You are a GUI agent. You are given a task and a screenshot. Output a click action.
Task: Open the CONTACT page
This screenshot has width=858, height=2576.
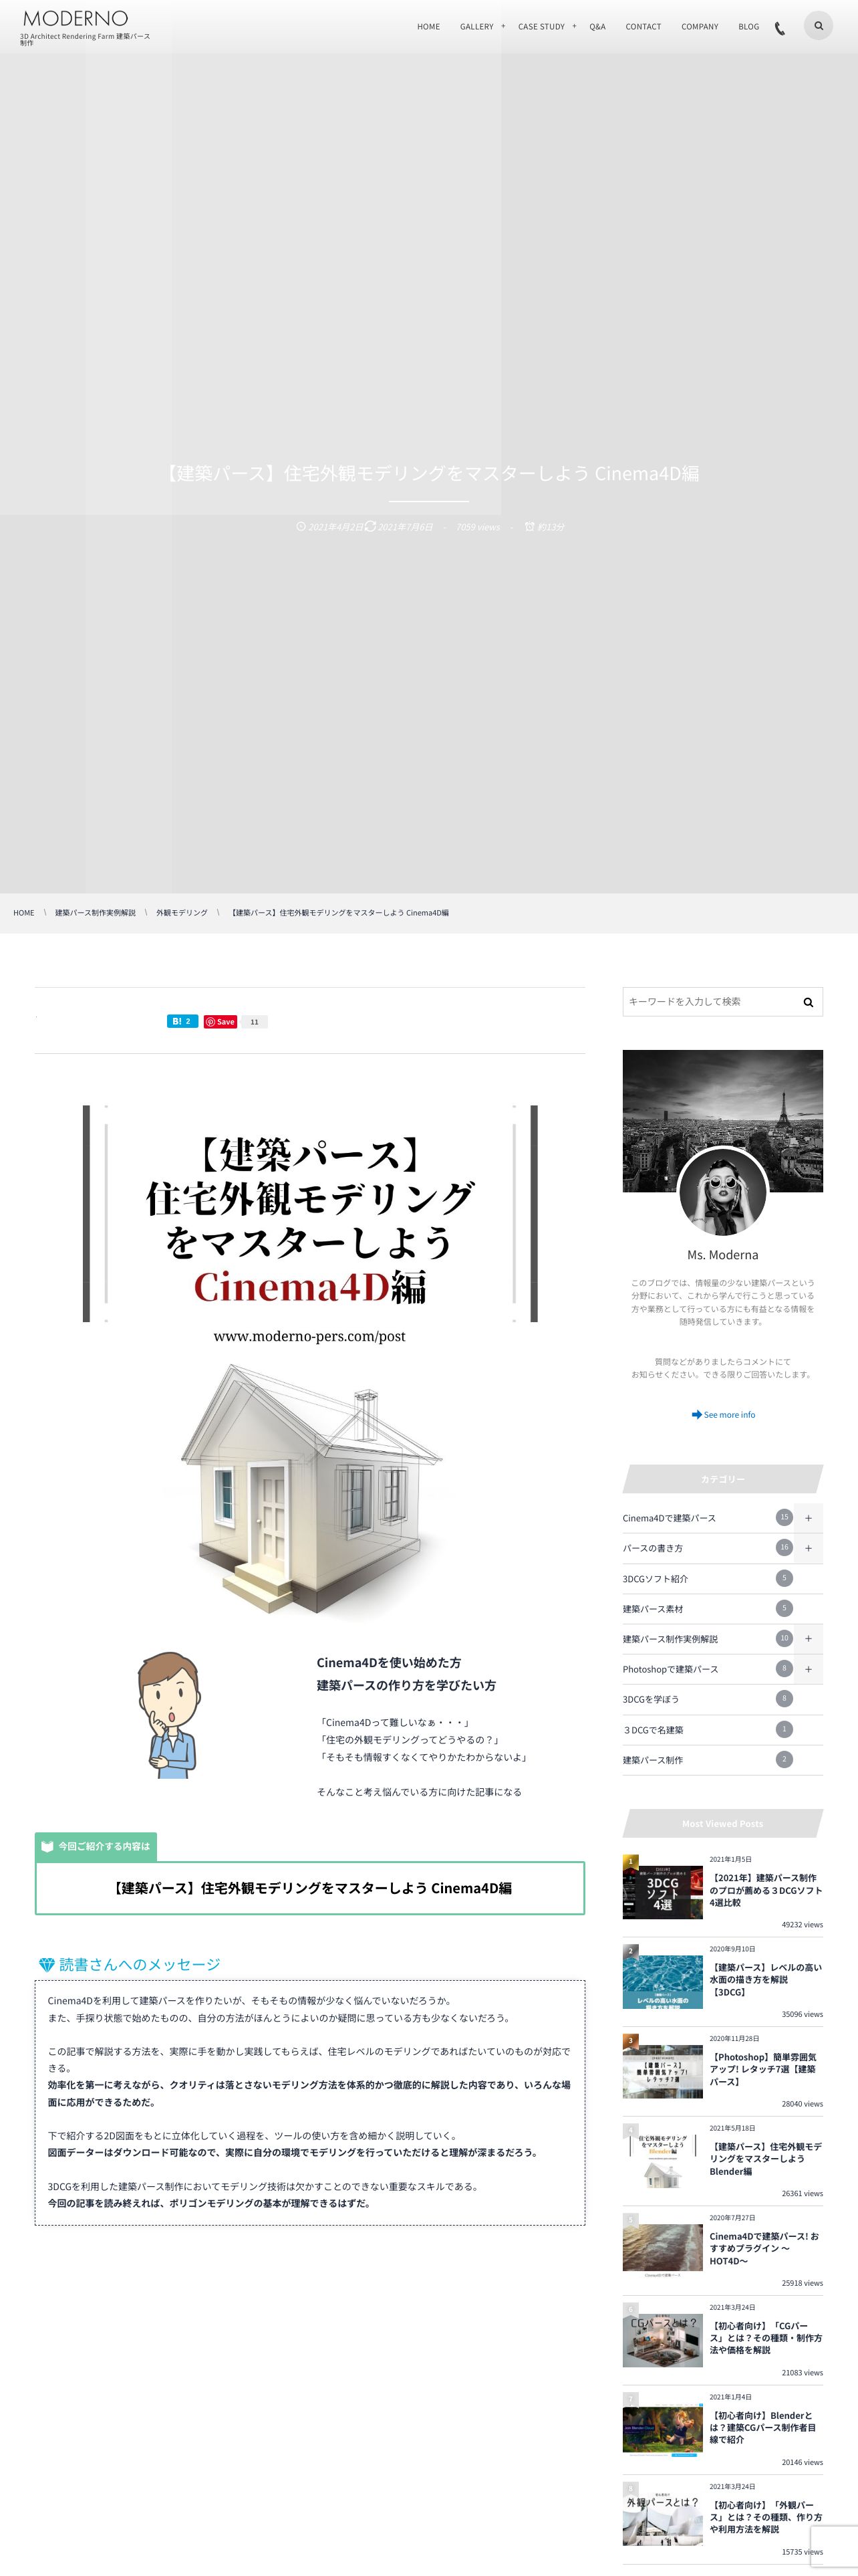pos(643,27)
